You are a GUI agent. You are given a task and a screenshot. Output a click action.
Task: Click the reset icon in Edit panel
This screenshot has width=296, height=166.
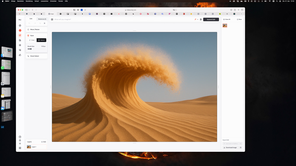[40, 23]
